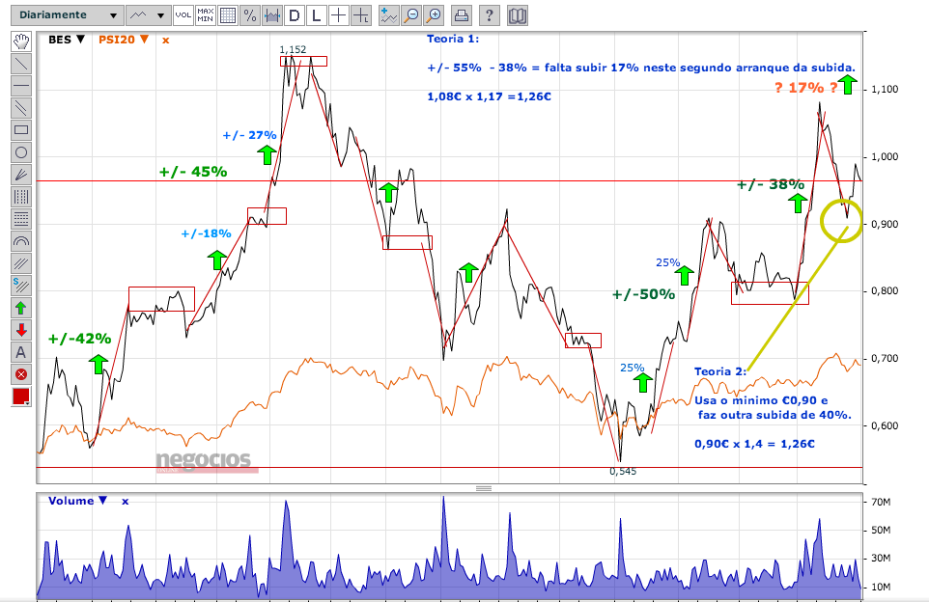
Task: Select the horizontal line tool
Action: tap(21, 86)
